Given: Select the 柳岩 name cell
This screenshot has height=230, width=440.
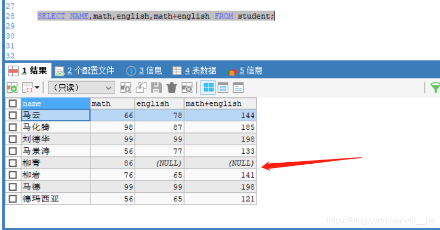Looking at the screenshot, I should tap(55, 175).
